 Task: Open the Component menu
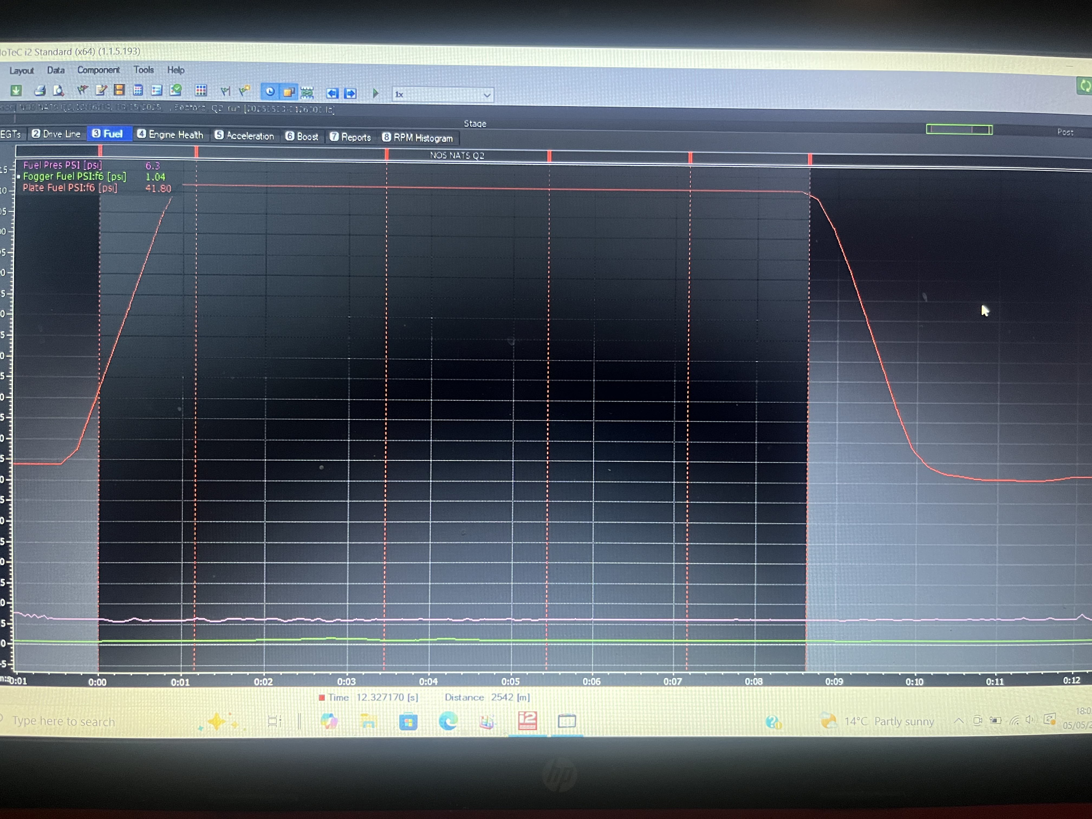[x=98, y=70]
